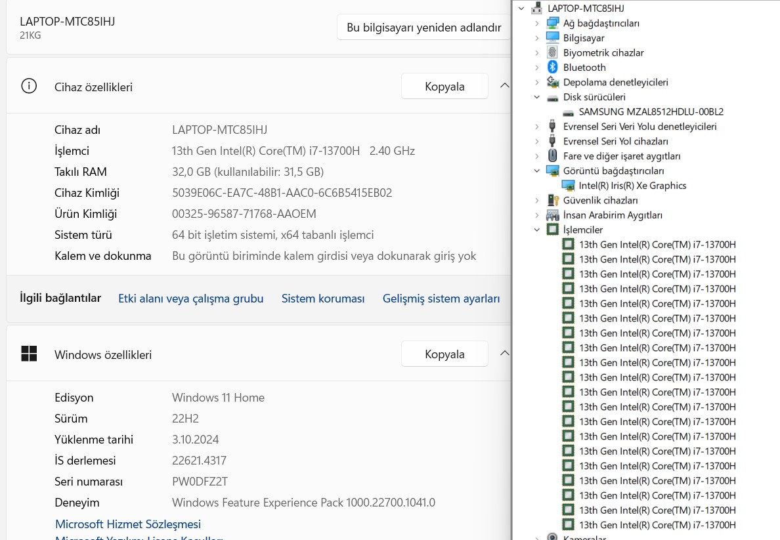This screenshot has height=540, width=780.
Task: Open Gelişmiş sistem ayarları link
Action: 441,299
